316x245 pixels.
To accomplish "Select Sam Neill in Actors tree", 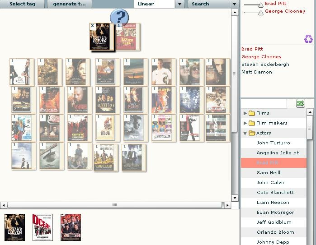I will (274, 173).
